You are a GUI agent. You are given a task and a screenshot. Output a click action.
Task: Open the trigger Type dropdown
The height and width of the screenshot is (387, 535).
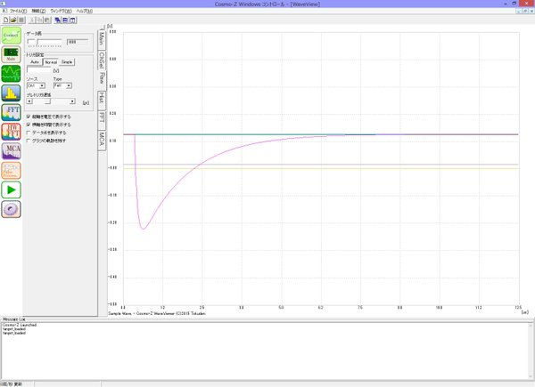[x=63, y=85]
